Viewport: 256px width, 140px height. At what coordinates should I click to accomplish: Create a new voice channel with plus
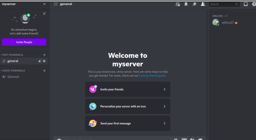point(44,71)
